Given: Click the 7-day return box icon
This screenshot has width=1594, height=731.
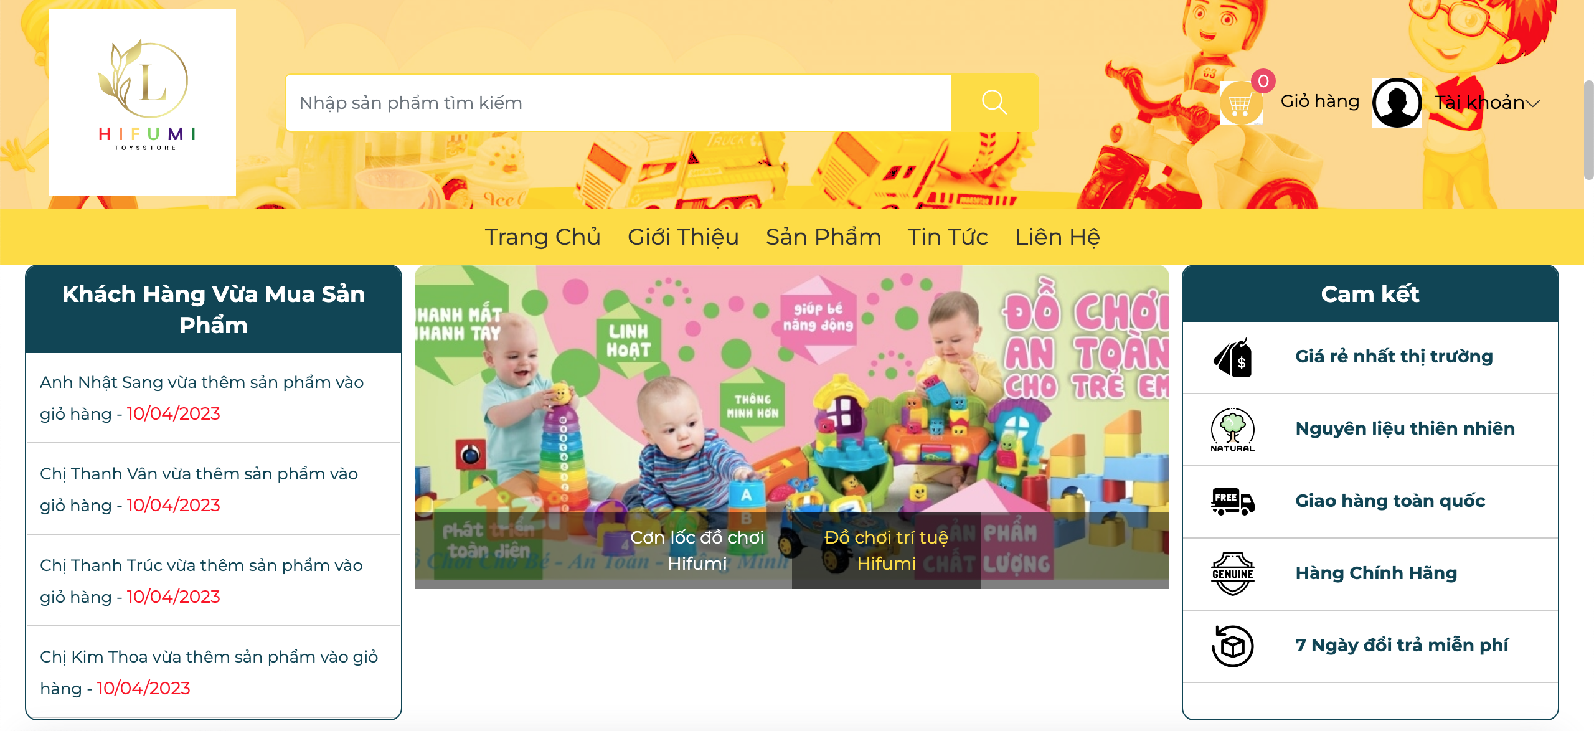Looking at the screenshot, I should (x=1233, y=646).
